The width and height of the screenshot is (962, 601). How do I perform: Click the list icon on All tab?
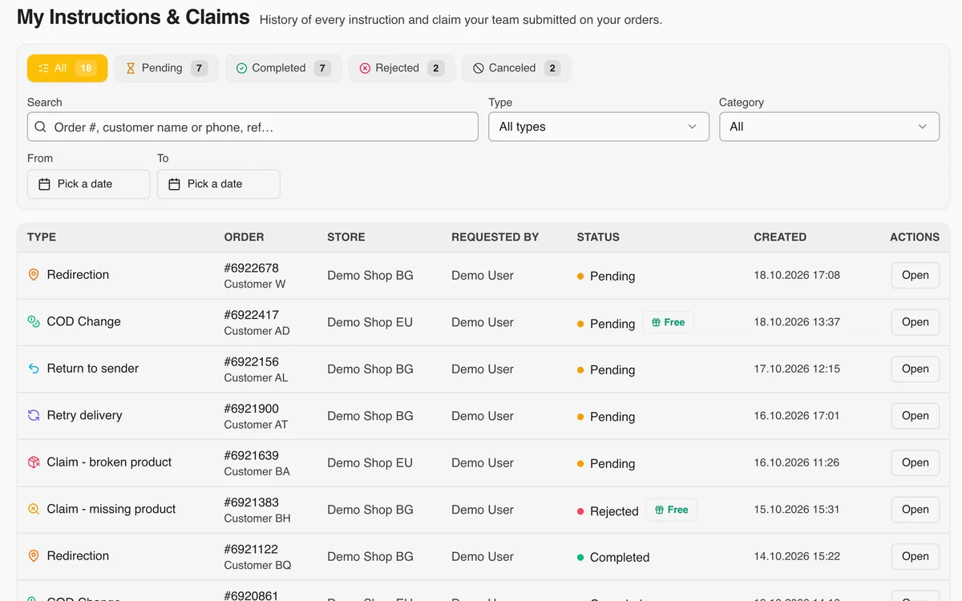tap(43, 69)
